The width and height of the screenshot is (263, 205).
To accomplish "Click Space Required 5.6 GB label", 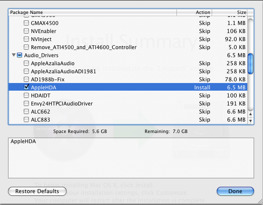I will [80, 131].
